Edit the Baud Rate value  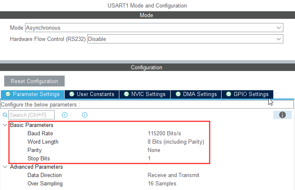pos(164,133)
